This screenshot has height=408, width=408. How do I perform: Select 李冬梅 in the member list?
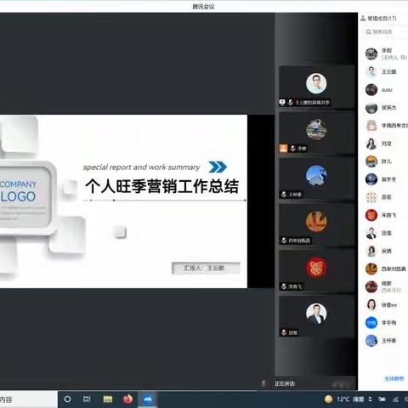[386, 323]
